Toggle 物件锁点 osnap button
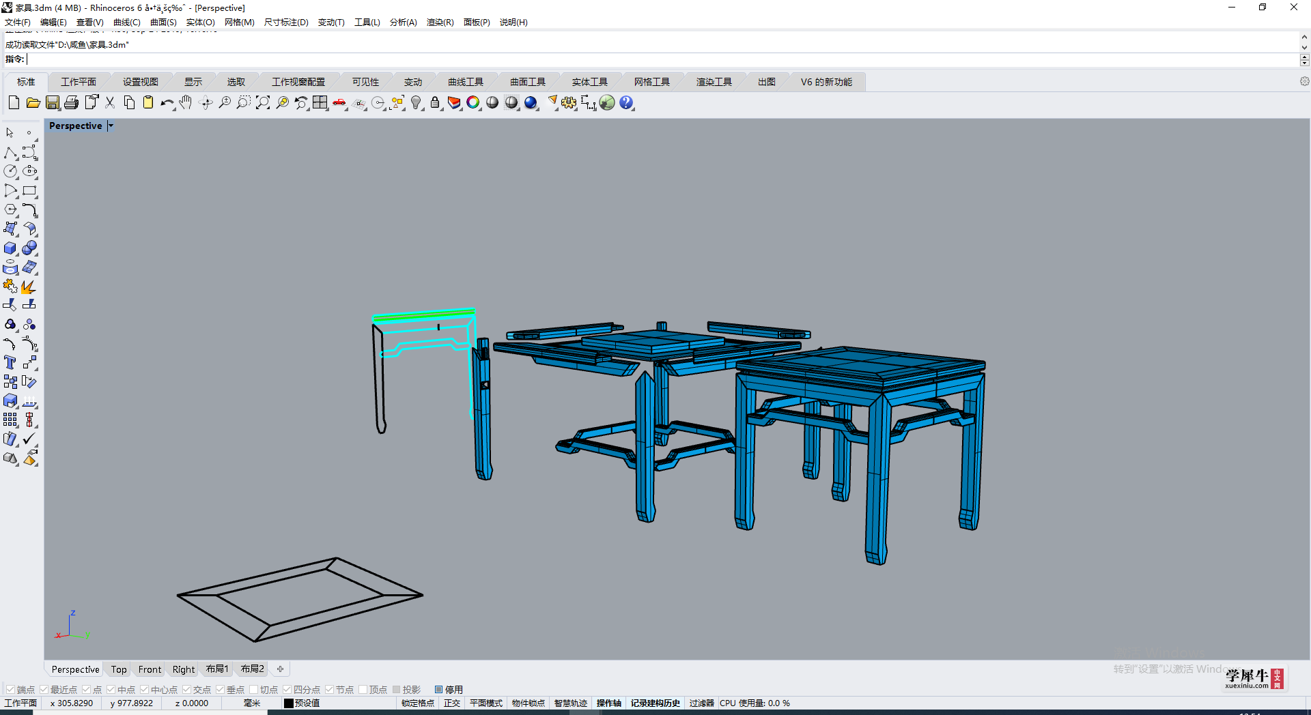 (x=528, y=703)
